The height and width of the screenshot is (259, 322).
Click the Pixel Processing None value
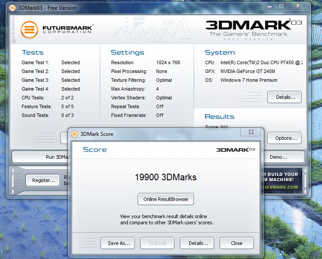click(161, 71)
